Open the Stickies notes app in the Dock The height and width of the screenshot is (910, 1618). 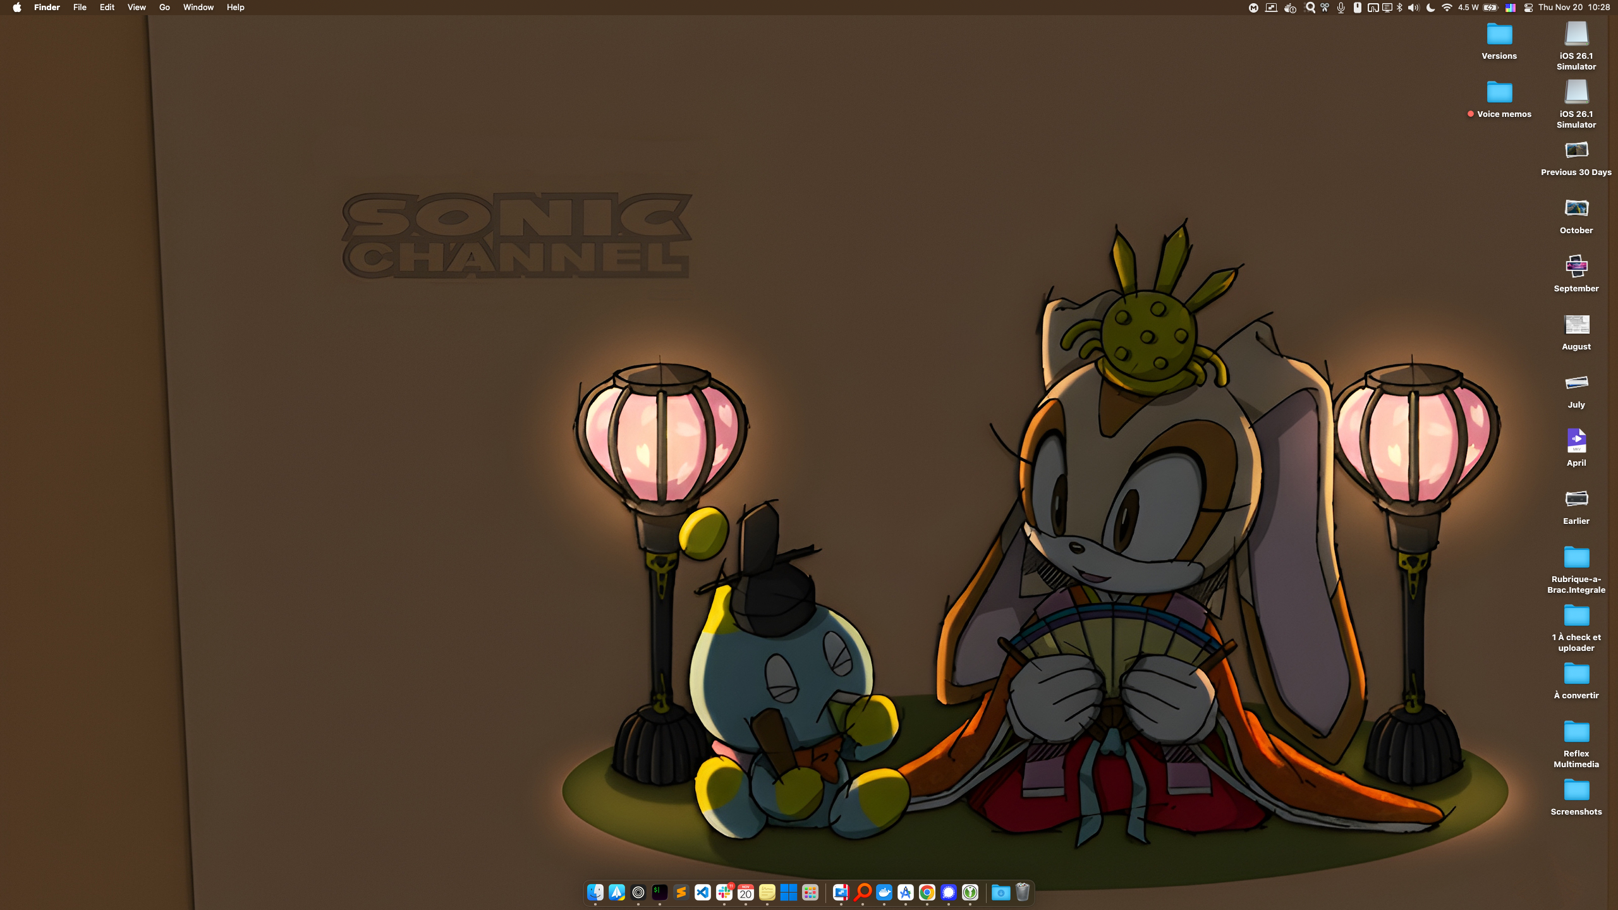coord(767,892)
